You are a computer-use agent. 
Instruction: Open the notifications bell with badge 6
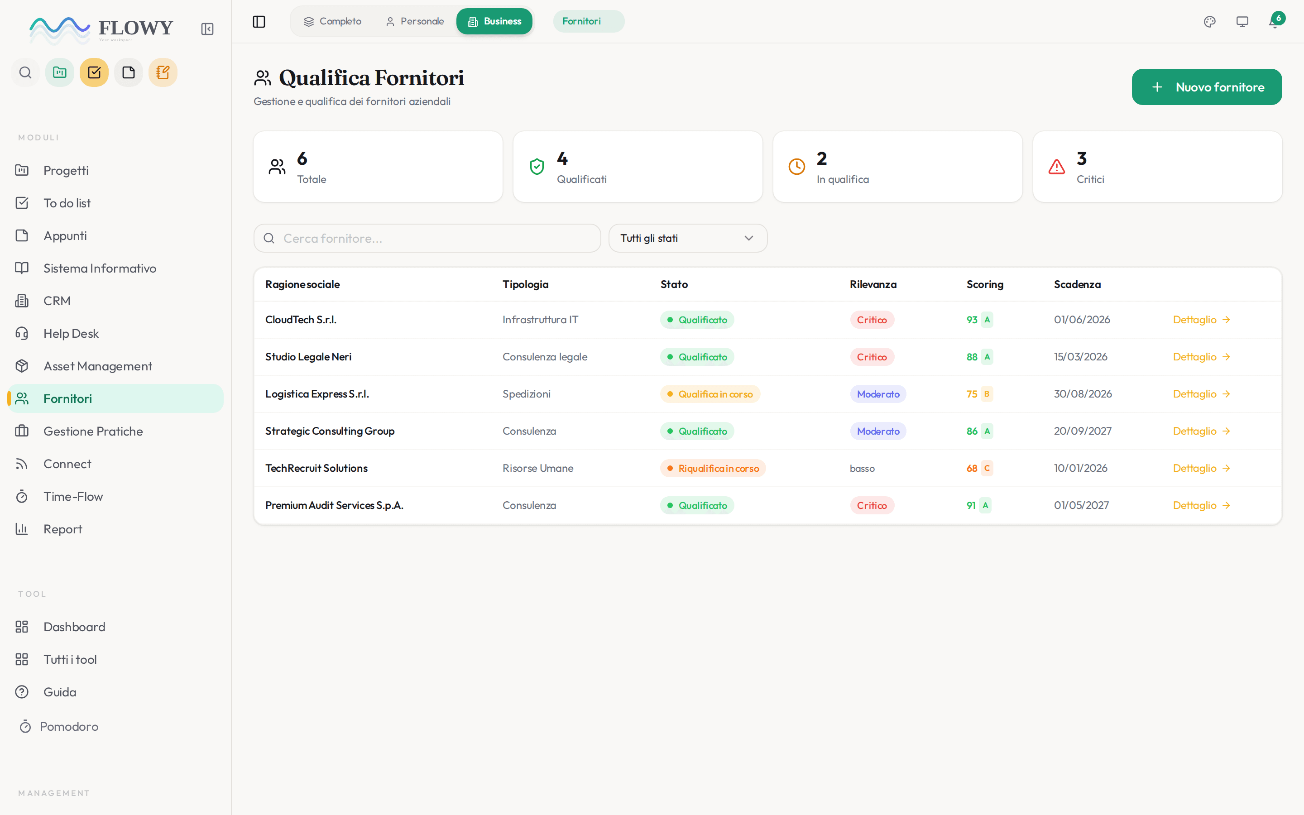[1275, 22]
